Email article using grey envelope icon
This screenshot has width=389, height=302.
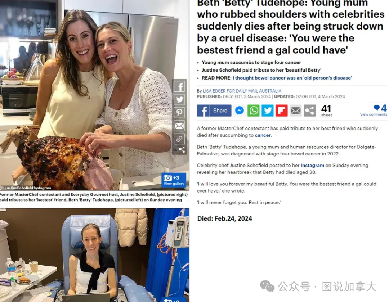pos(295,111)
